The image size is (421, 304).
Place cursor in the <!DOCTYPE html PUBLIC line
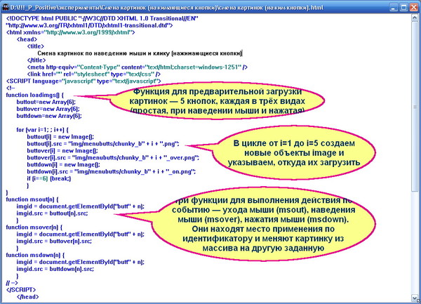102,18
